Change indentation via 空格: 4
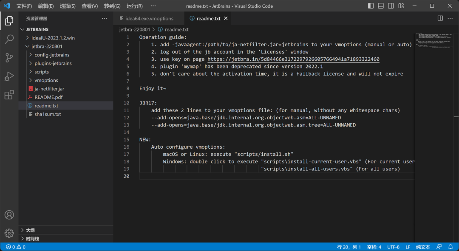Viewport: 459px width, 251px height. [x=374, y=247]
